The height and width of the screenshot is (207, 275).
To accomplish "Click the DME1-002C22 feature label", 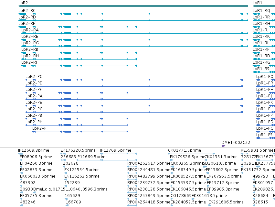I will pyautogui.click(x=236, y=143).
